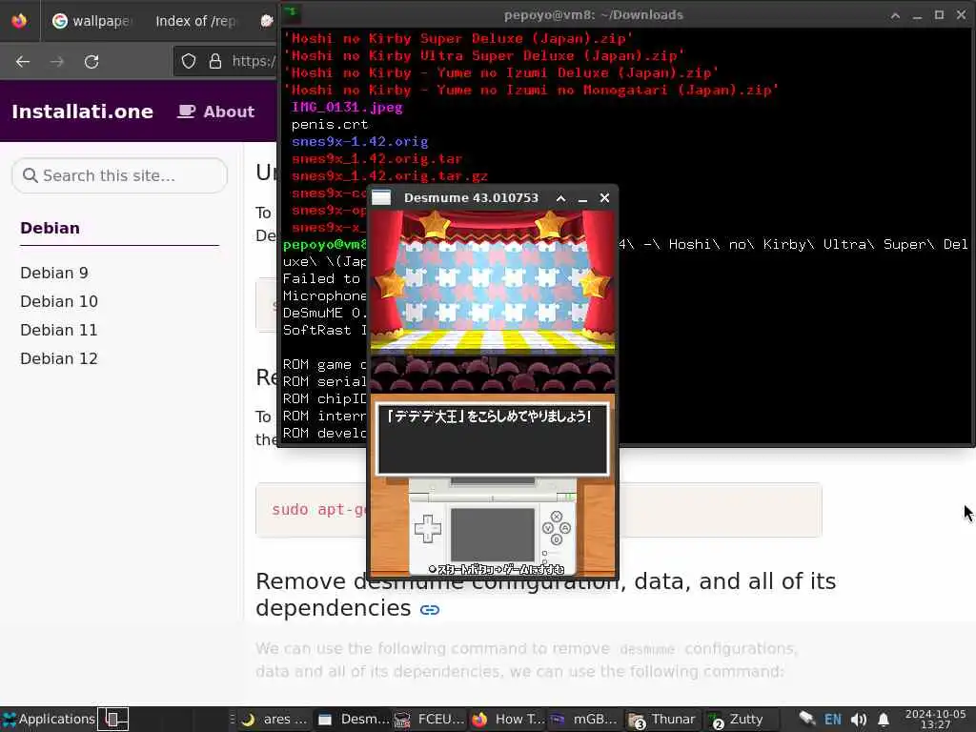Roll up the Desmume window with the arrow
Viewport: 976px width, 732px height.
(x=560, y=198)
